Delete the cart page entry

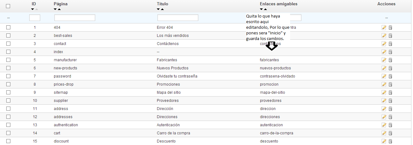point(390,133)
